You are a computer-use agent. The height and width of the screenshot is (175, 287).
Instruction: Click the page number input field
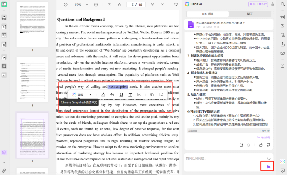[x=136, y=5]
